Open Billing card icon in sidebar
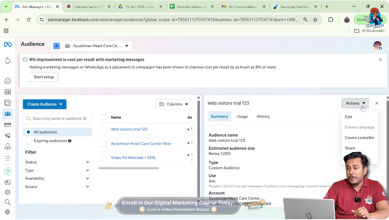Viewport: 389px width, 220px height. click(8, 125)
